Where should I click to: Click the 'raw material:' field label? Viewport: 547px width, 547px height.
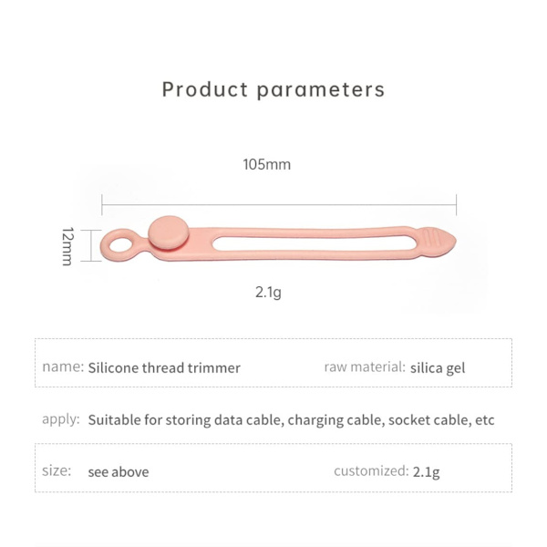pyautogui.click(x=364, y=366)
